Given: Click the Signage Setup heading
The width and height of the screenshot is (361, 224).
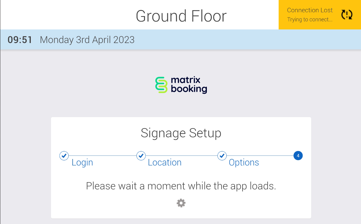Looking at the screenshot, I should [181, 133].
